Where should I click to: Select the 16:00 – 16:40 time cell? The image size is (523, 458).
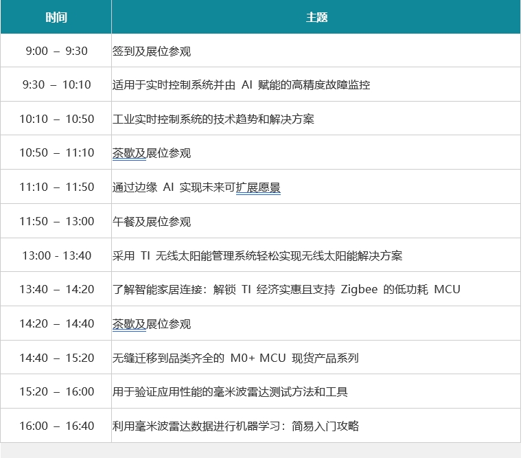tap(56, 426)
